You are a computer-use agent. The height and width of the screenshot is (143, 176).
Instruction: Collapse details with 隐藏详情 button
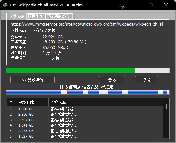[33, 80]
